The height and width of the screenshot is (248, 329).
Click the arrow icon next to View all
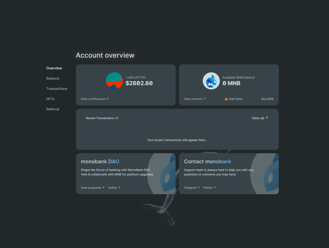click(x=266, y=118)
